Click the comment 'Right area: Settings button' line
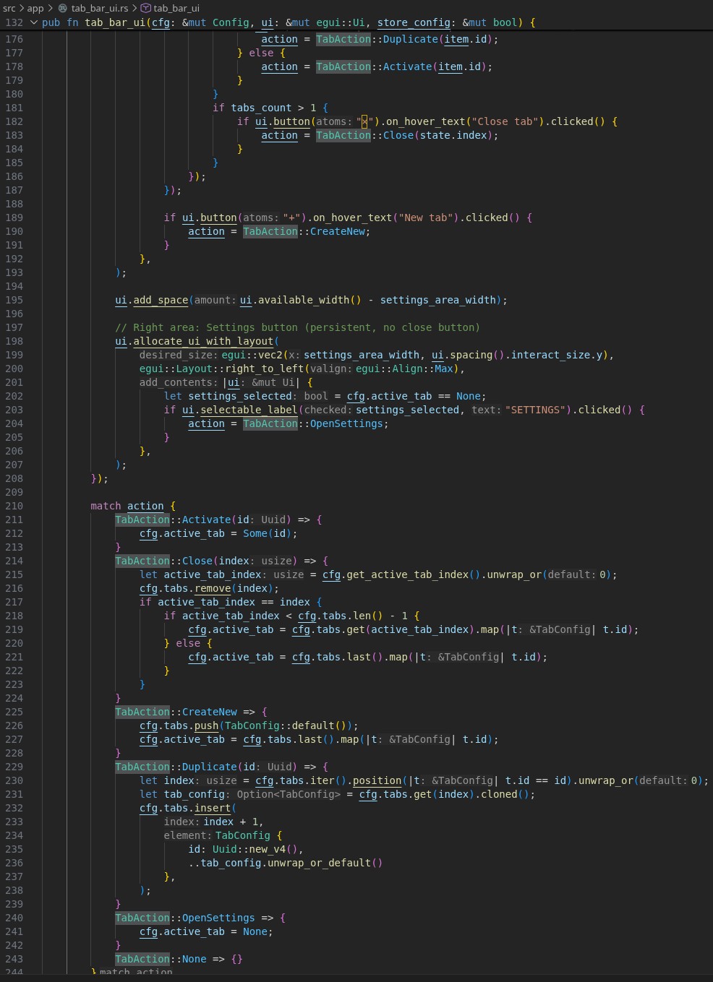This screenshot has width=713, height=982. [x=297, y=327]
